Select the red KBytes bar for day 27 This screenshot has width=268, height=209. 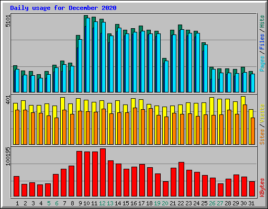pos(220,190)
